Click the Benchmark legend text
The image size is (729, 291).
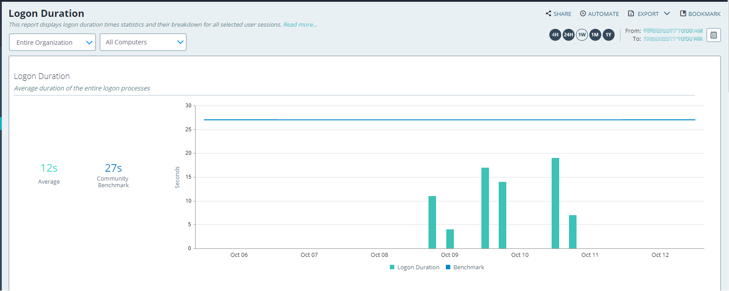[x=469, y=267]
